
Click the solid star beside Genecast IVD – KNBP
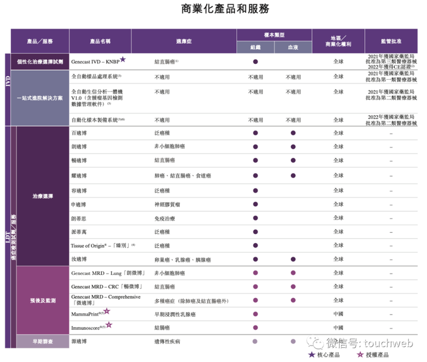[x=123, y=59]
